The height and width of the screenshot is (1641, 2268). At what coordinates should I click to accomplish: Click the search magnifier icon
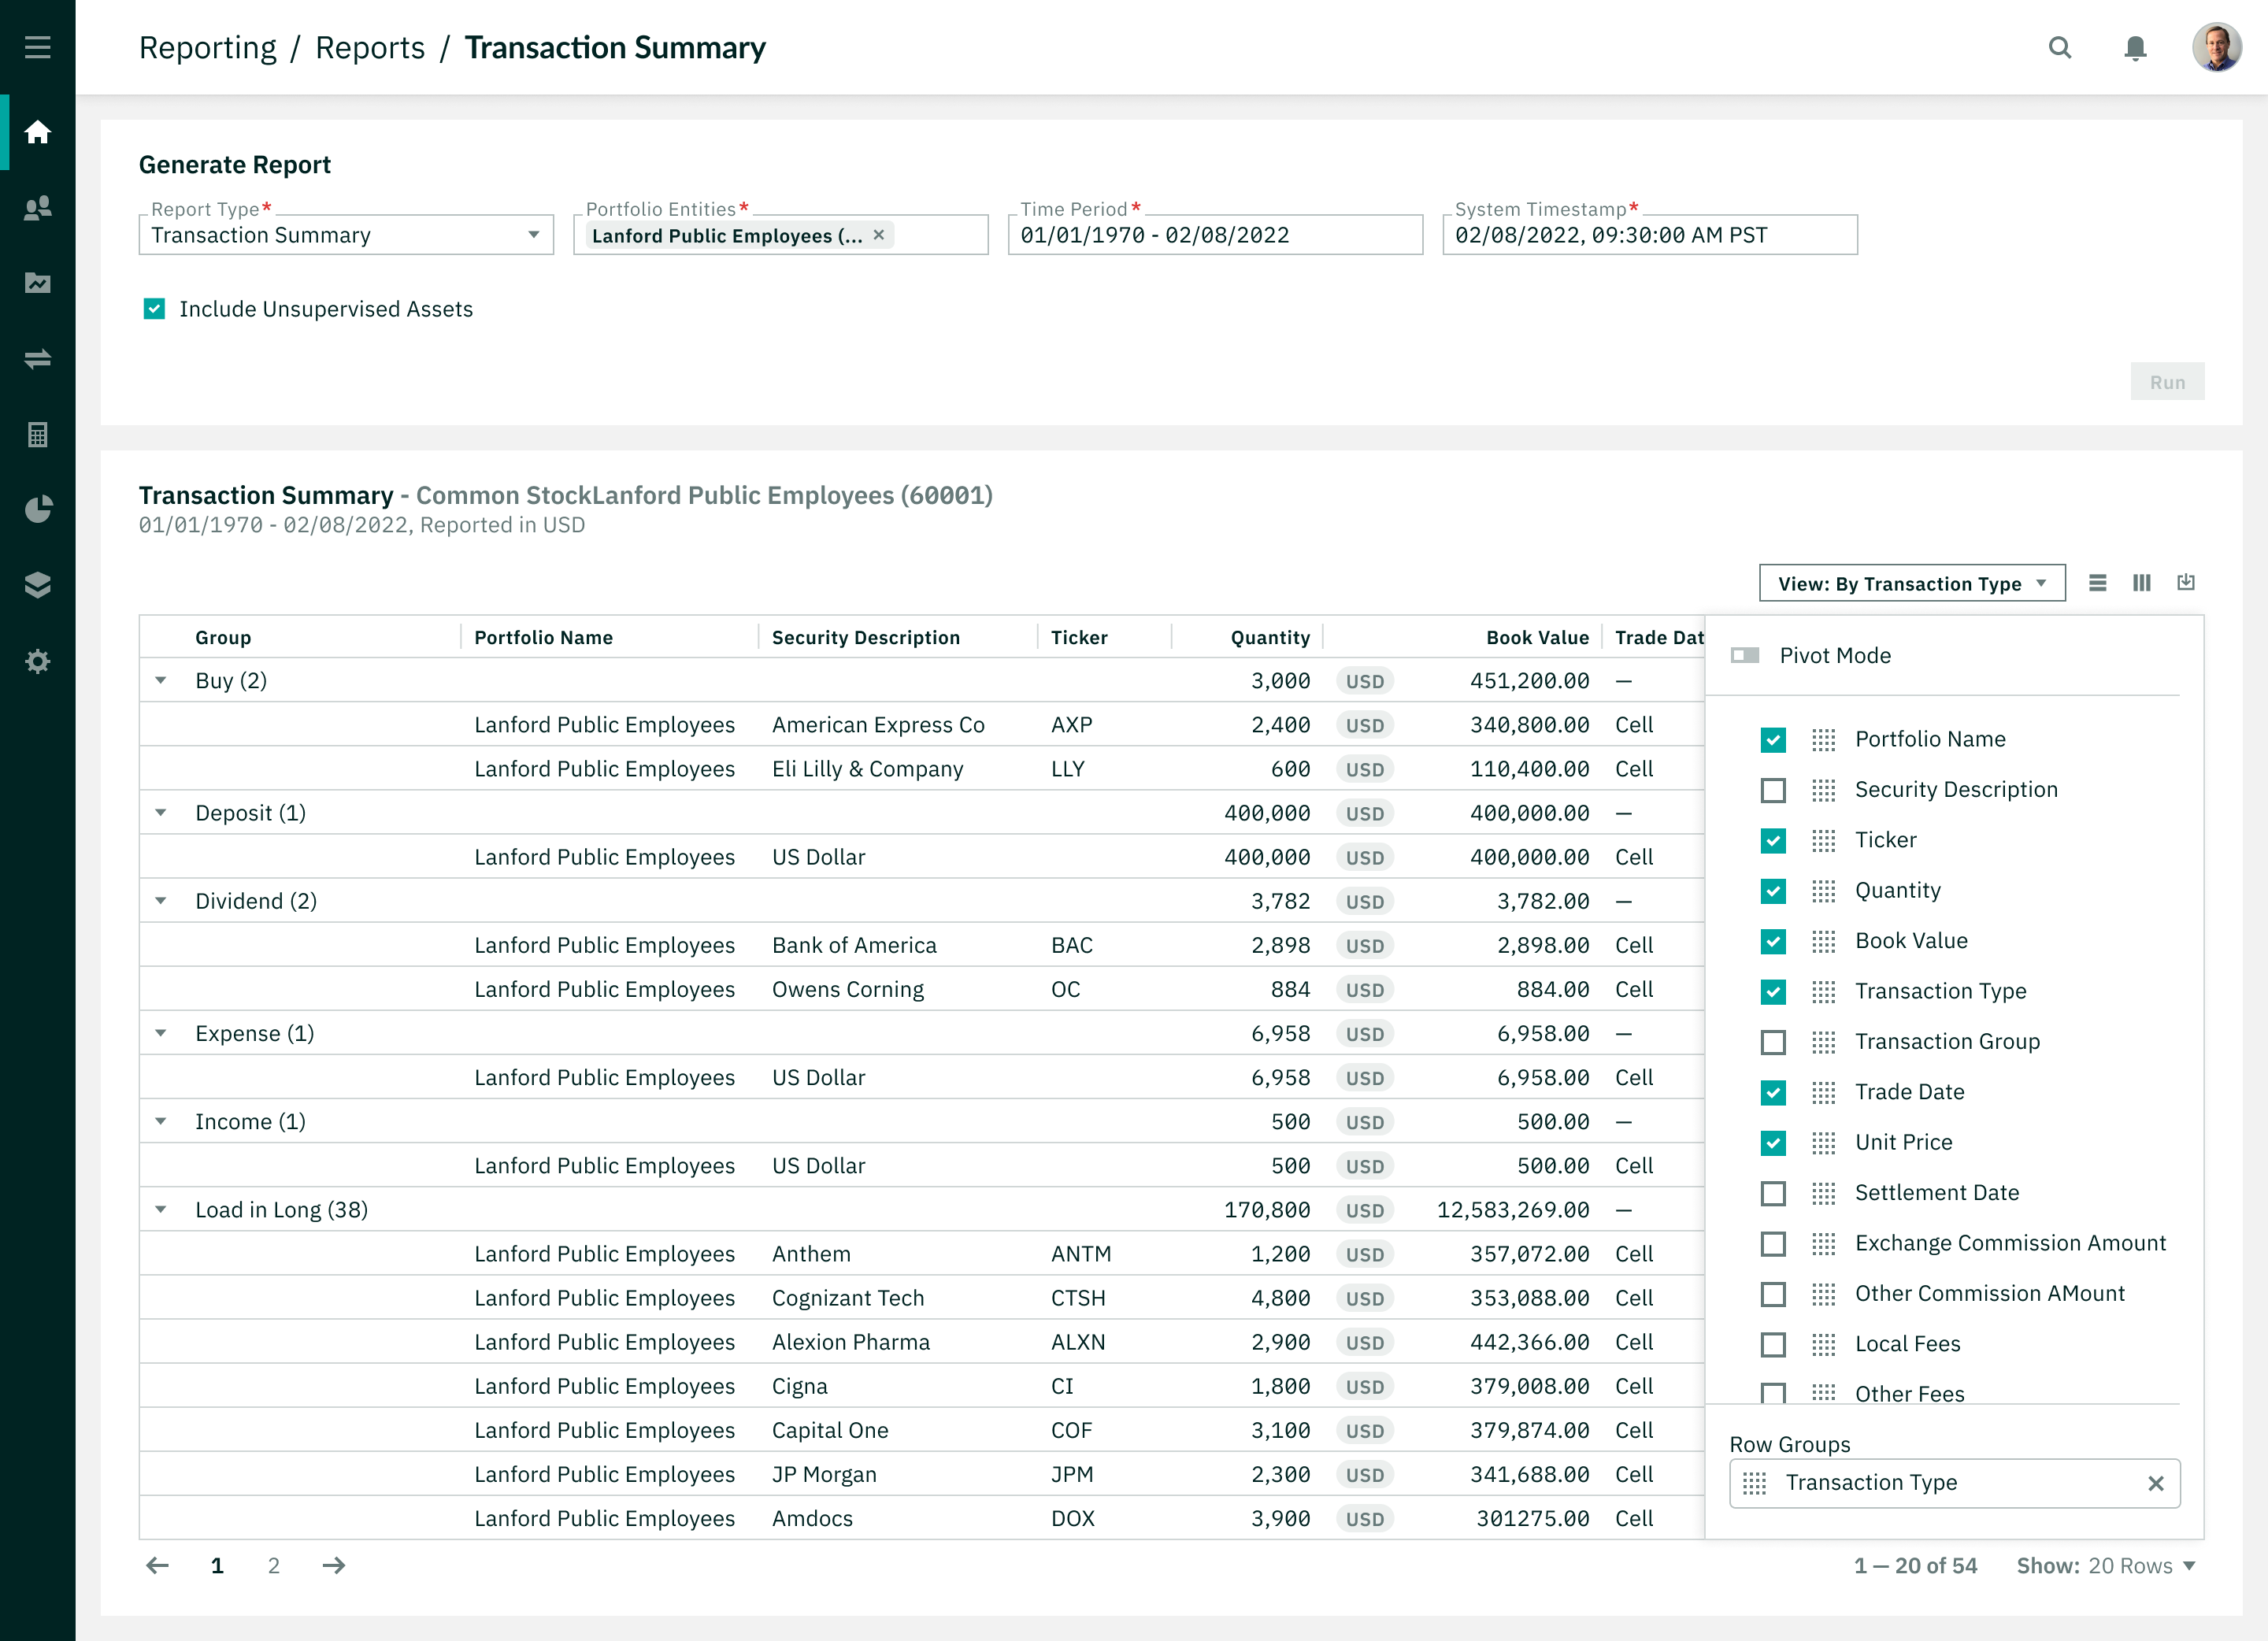coord(2059,47)
